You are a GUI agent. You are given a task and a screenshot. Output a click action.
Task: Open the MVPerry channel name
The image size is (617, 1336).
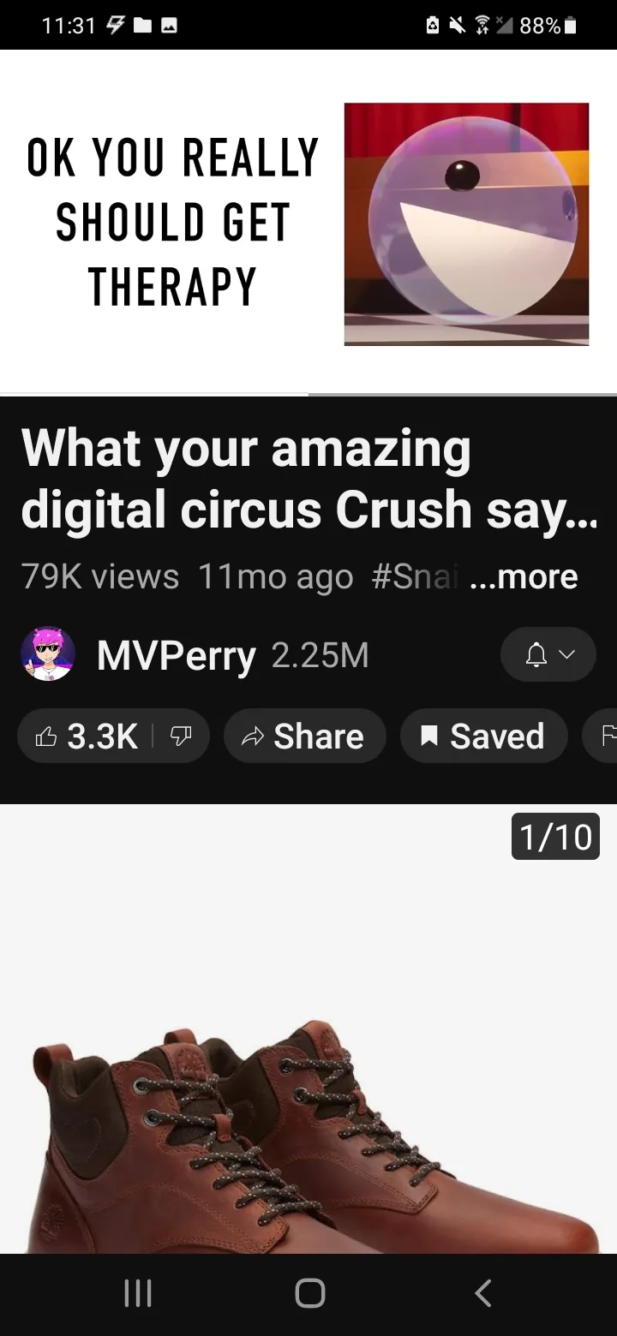(176, 655)
